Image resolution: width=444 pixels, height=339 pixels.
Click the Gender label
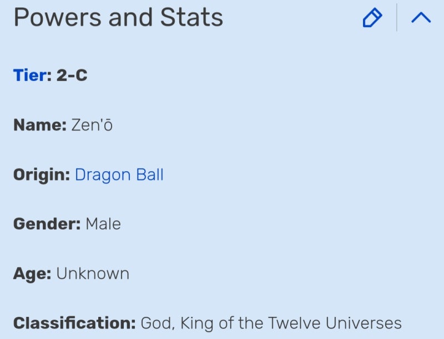pos(47,224)
